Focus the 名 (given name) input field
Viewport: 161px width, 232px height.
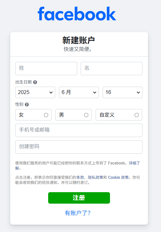[x=112, y=69]
